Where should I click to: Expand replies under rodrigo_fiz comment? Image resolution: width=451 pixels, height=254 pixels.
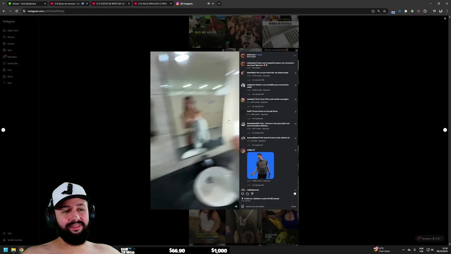258,94
